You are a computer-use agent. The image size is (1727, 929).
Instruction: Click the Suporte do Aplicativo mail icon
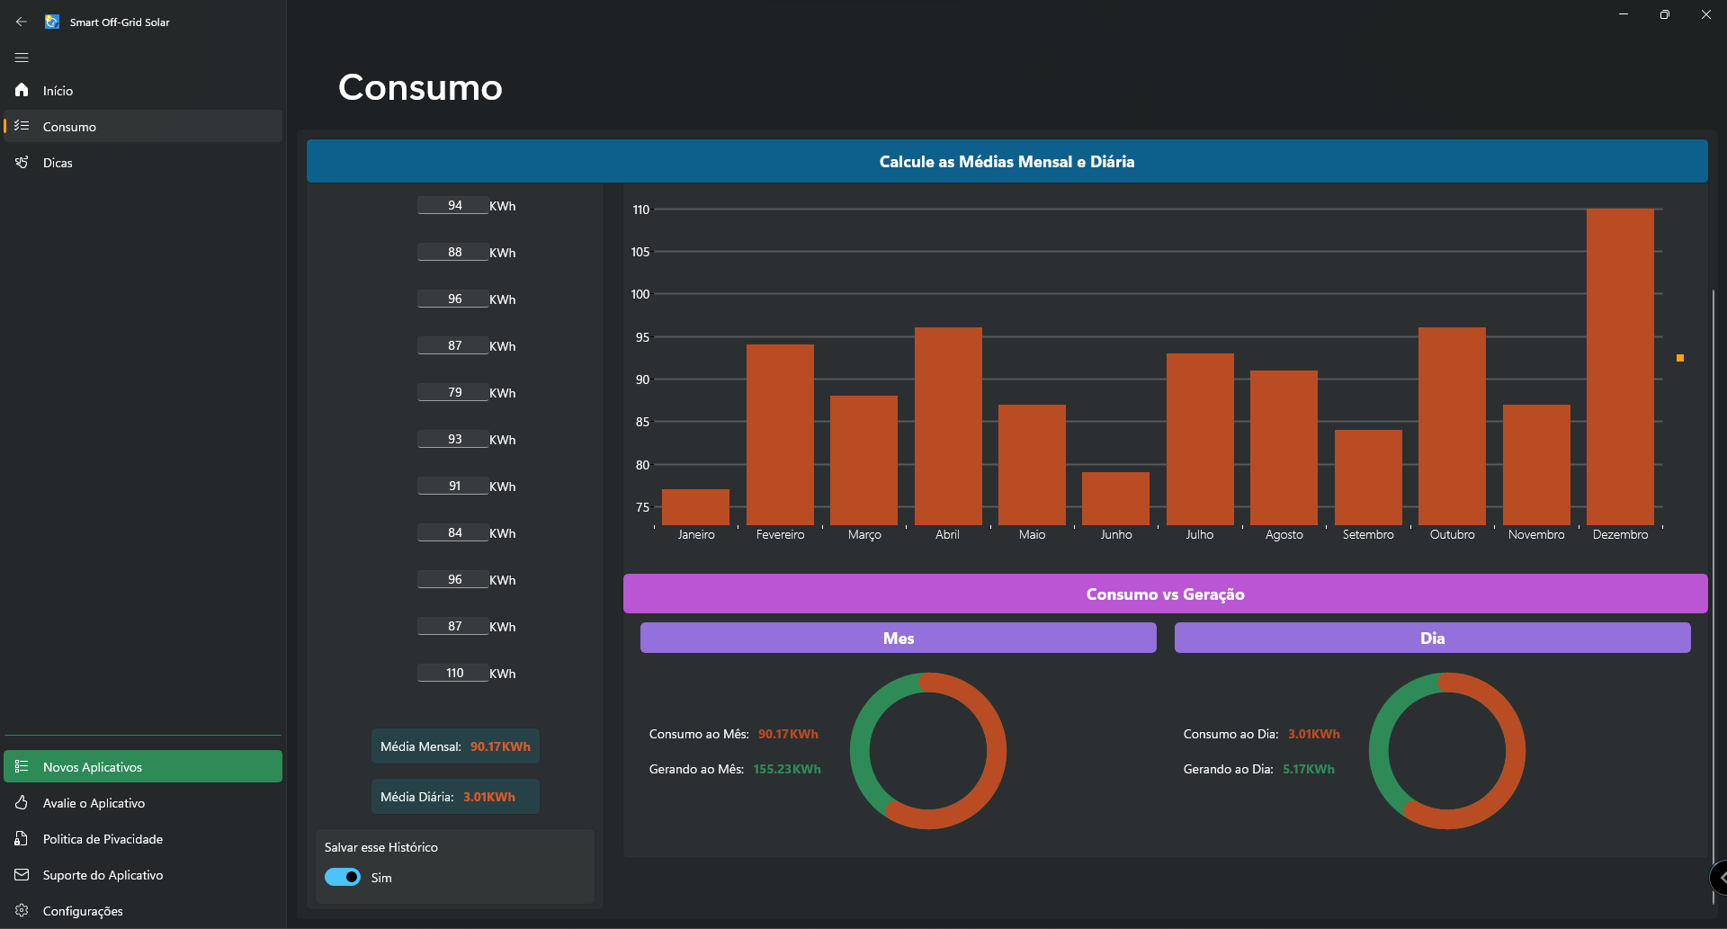[x=22, y=874]
